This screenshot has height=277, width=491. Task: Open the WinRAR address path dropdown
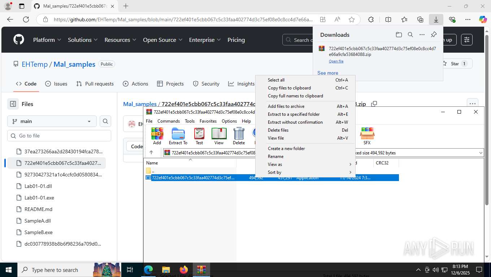coord(481,153)
